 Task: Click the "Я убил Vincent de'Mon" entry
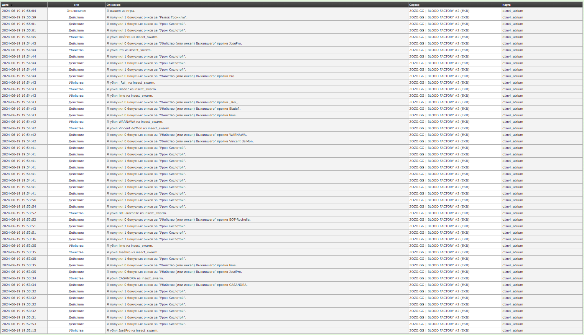pyautogui.click(x=138, y=128)
